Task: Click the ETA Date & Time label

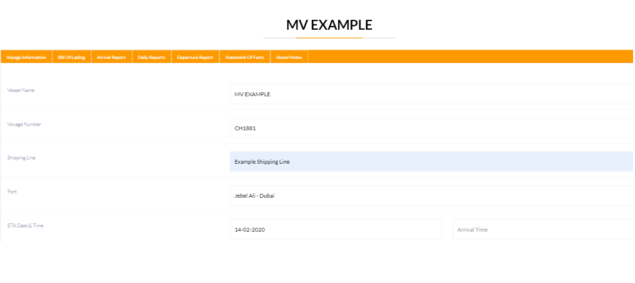Action: click(x=25, y=225)
